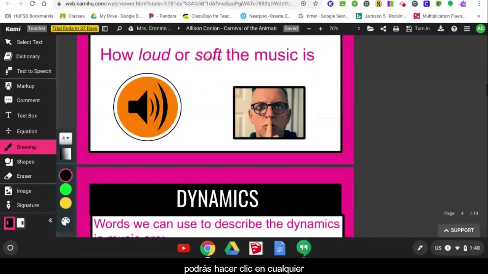Open the Classes bookmark

point(72,16)
